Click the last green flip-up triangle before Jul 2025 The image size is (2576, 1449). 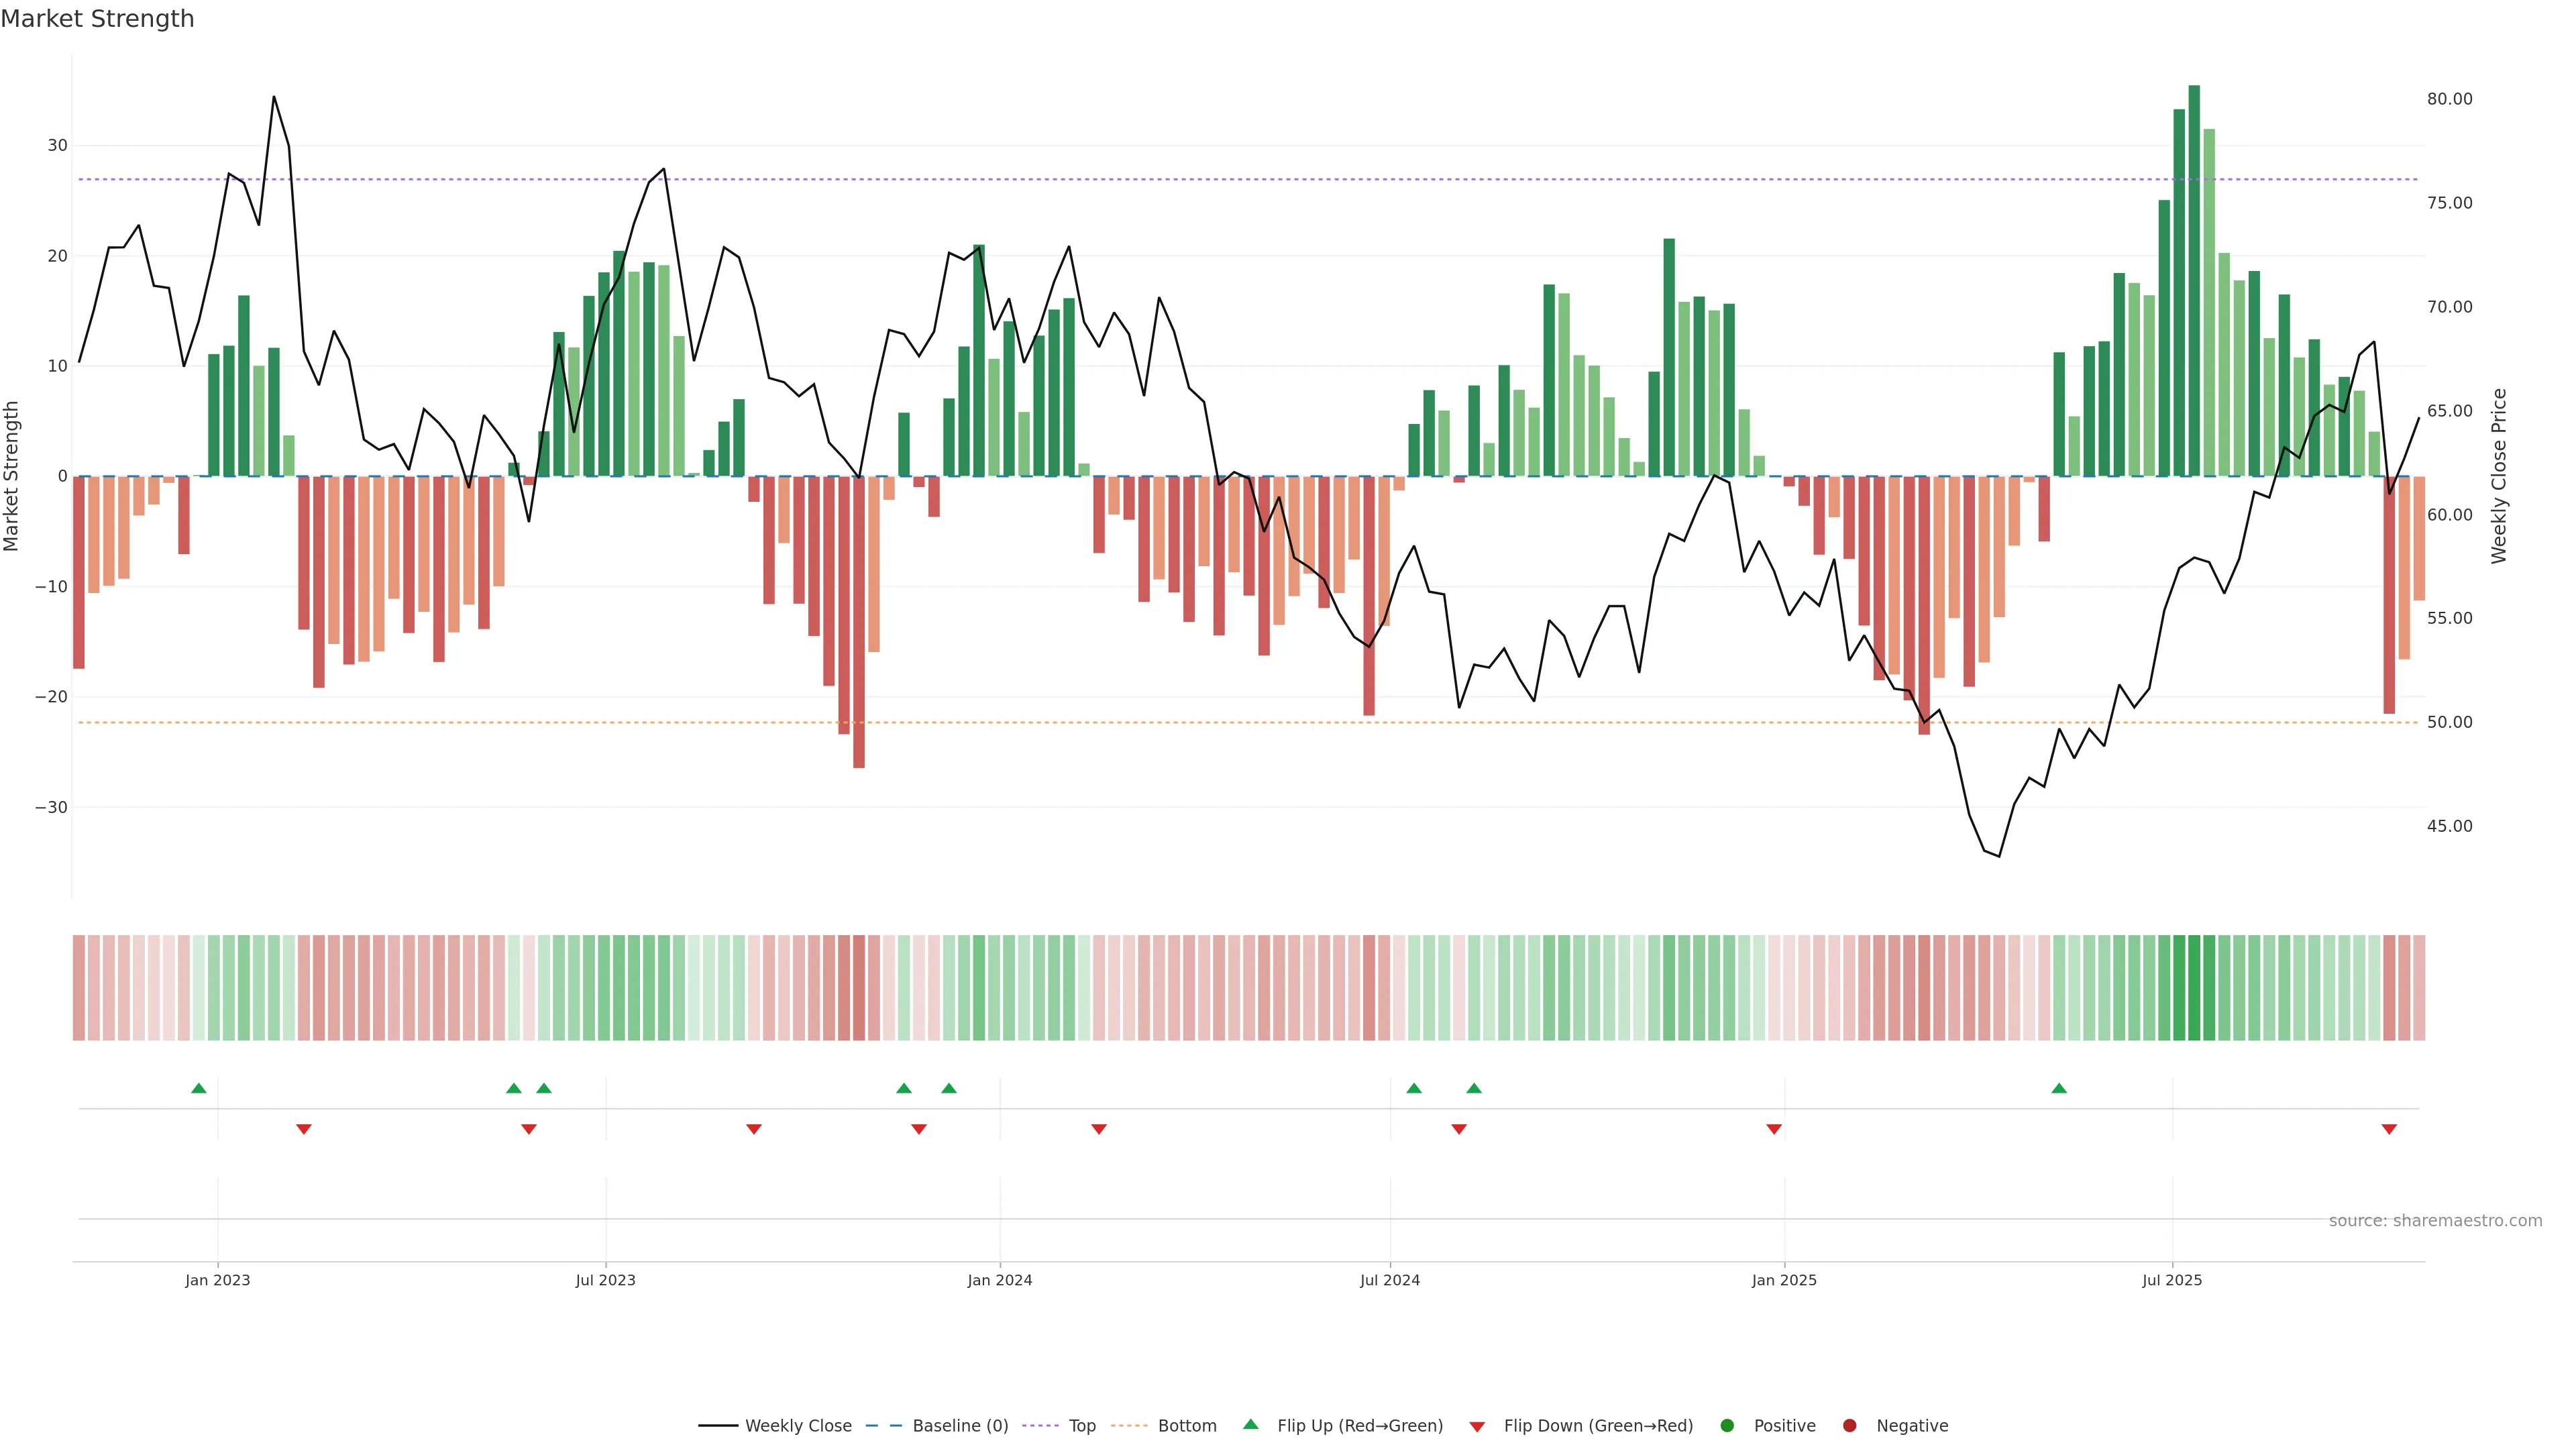tap(2059, 1088)
